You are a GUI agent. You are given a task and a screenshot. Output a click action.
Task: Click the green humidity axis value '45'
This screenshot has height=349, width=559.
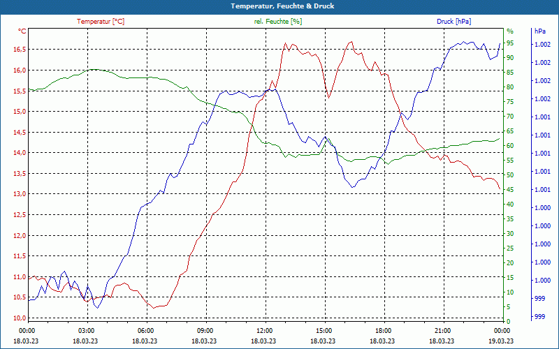[510, 190]
